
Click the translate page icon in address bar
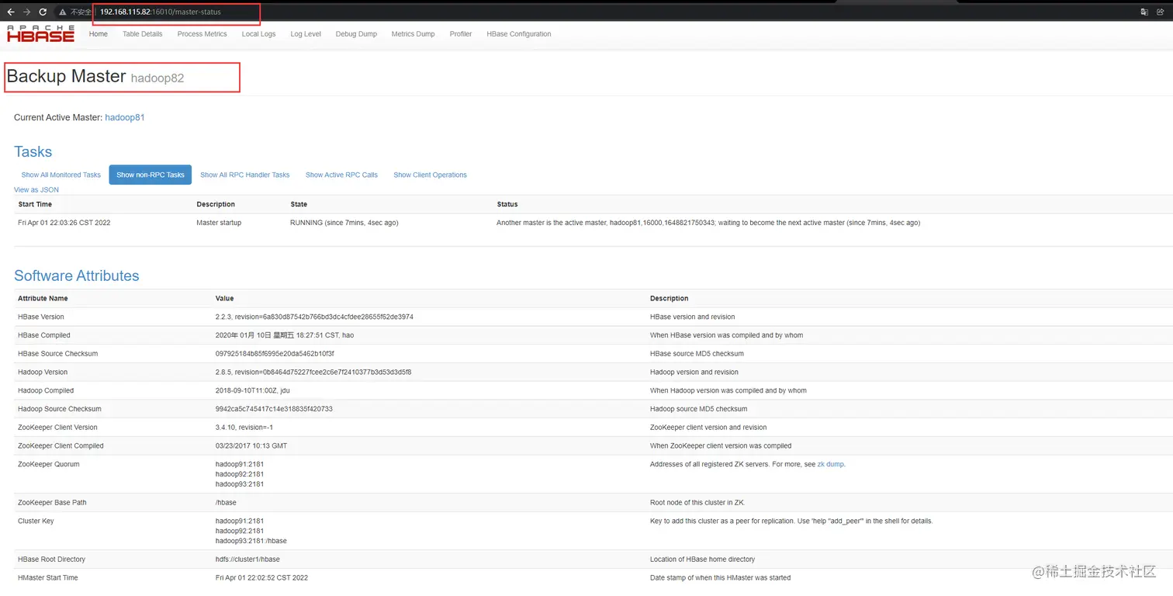click(1144, 12)
